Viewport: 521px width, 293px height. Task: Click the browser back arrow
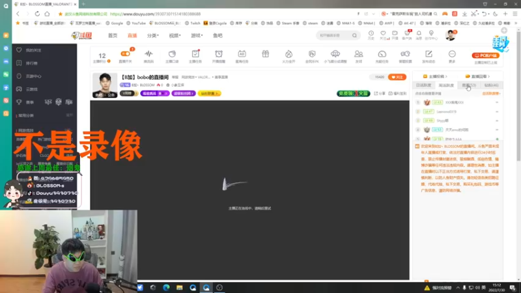coord(18,14)
